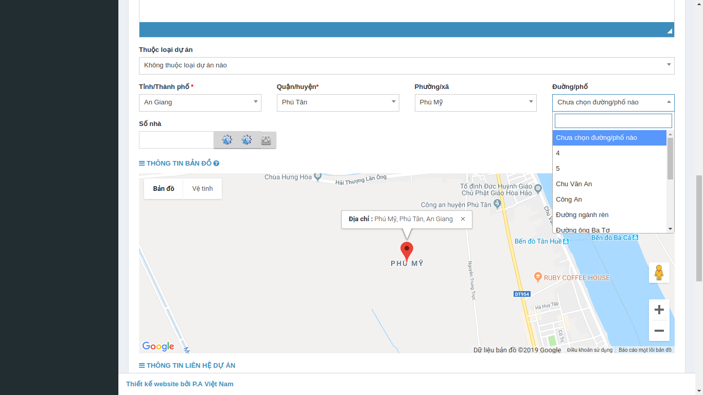The height and width of the screenshot is (395, 703).
Task: Close the Địa chỉ info popup
Action: 463,219
